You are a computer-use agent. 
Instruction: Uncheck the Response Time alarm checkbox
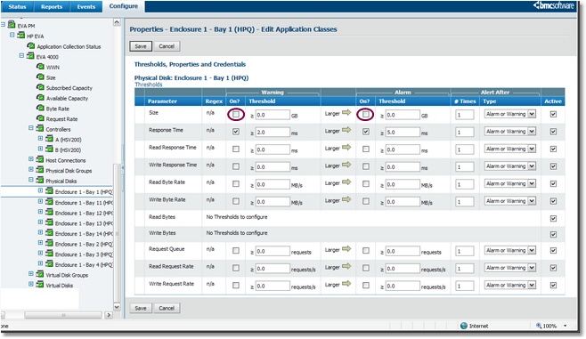pos(366,132)
